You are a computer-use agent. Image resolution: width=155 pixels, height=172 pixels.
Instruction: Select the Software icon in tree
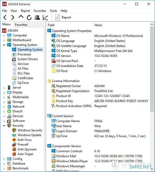(x=9, y=121)
